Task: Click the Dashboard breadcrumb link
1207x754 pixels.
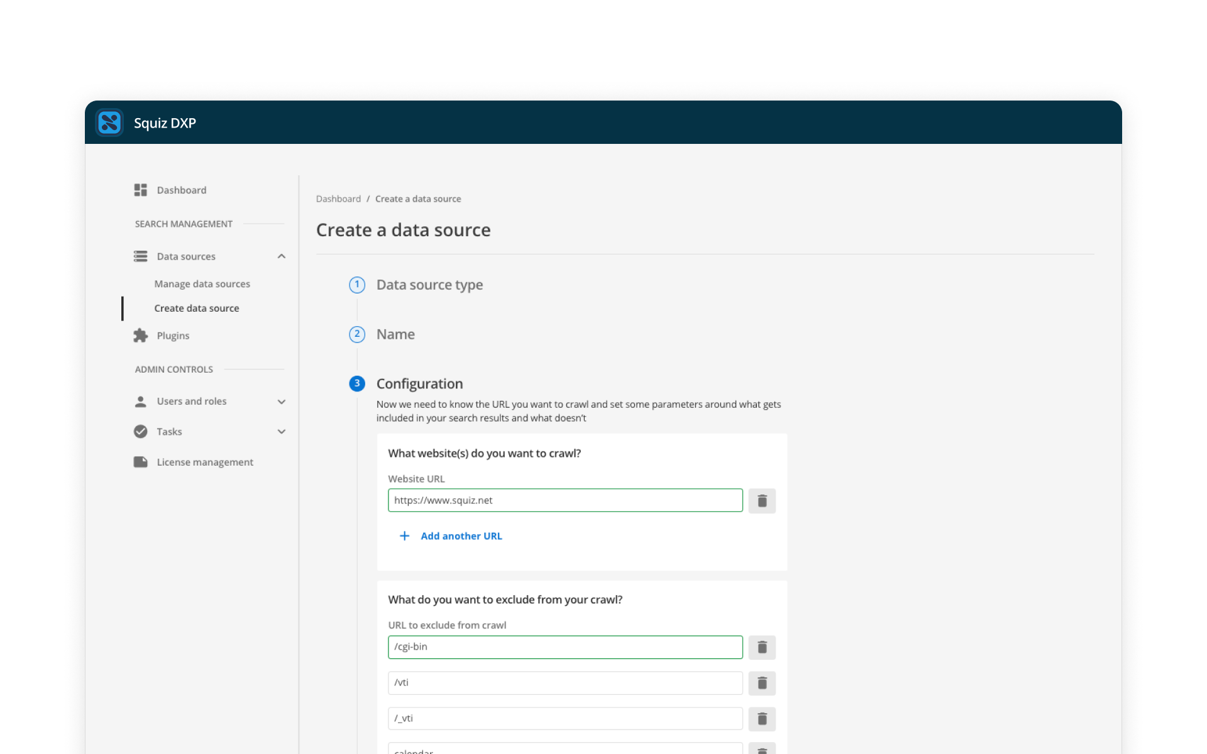Action: [x=338, y=199]
